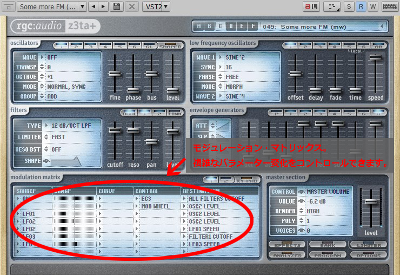Open the OPTIONS button
This screenshot has height=275, width=400.
click(369, 255)
